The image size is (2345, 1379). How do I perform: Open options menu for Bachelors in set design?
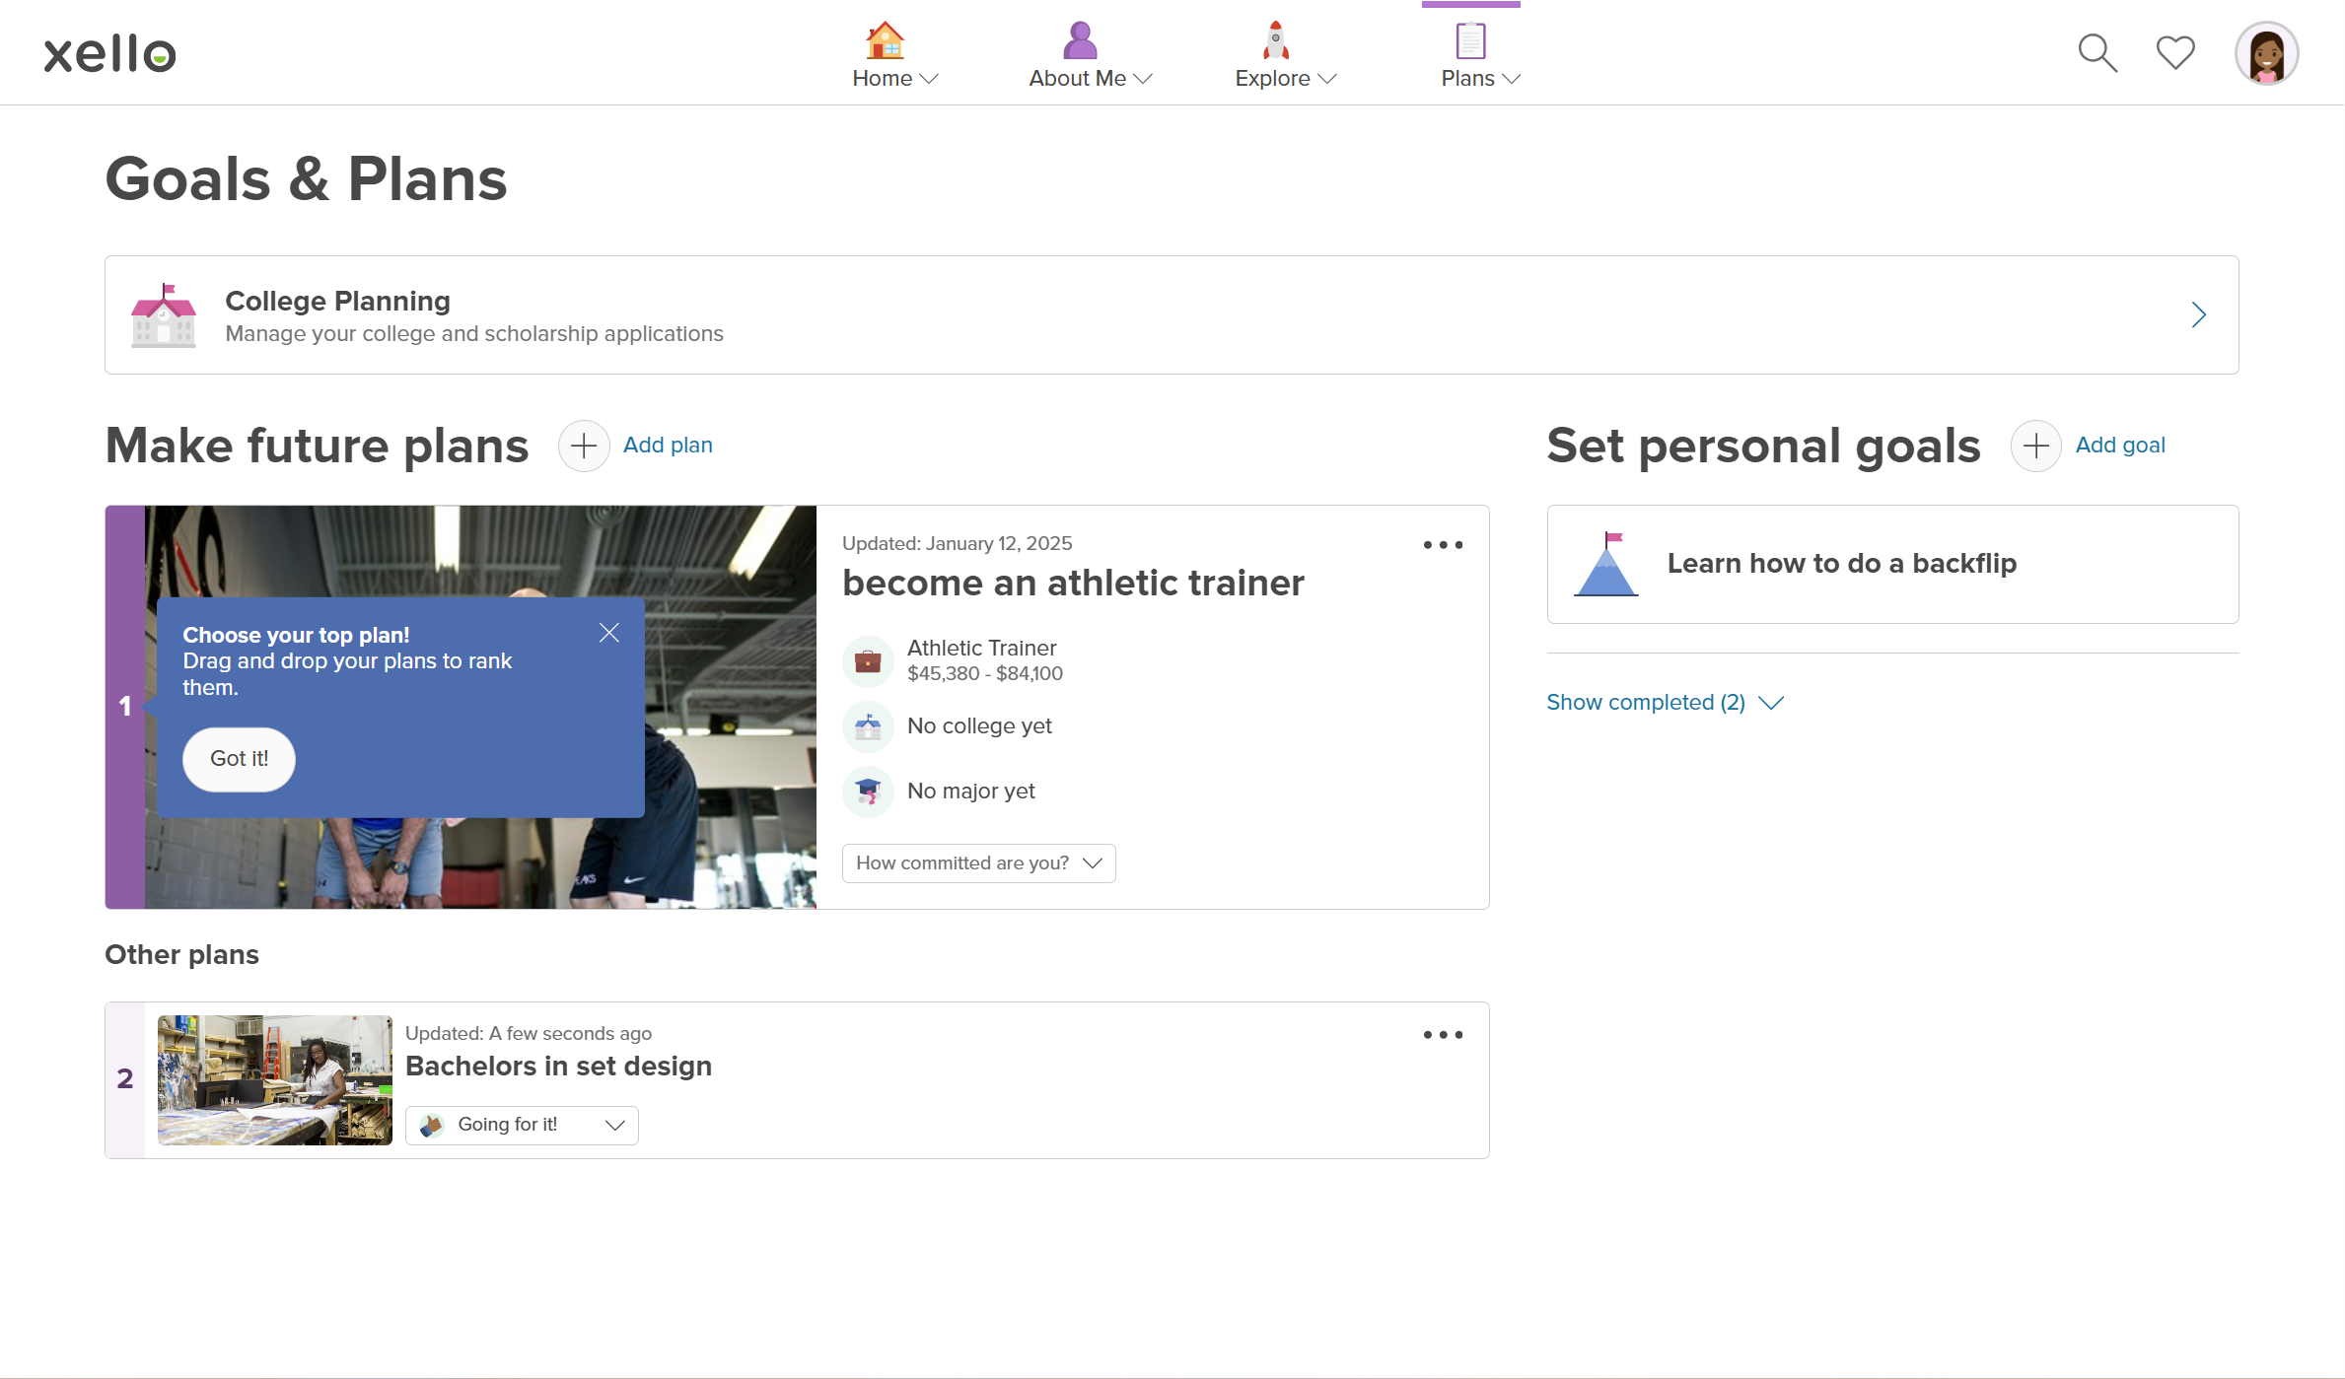1443,1035
